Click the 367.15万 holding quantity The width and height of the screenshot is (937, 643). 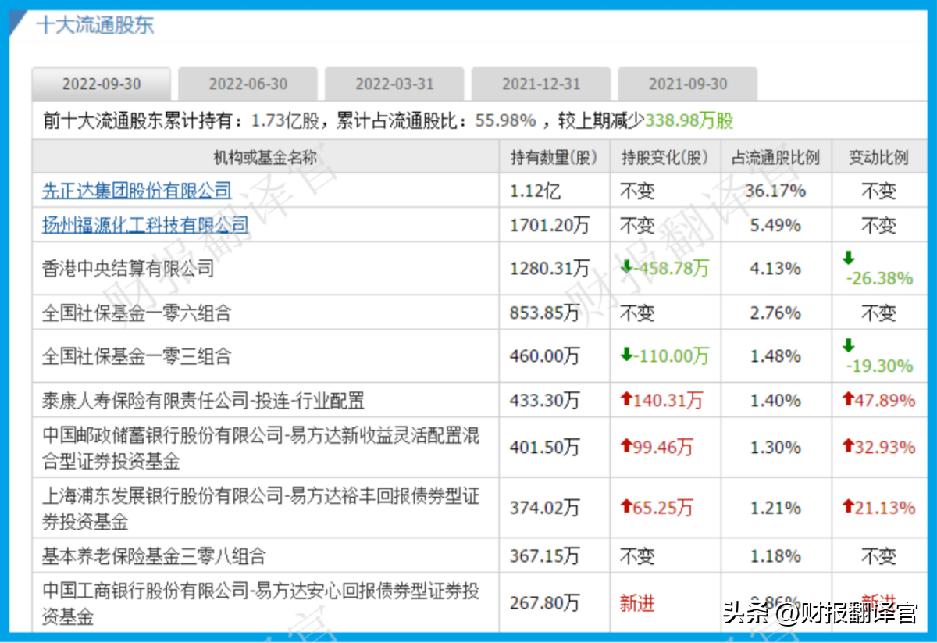545,556
